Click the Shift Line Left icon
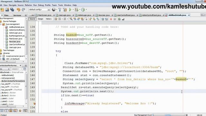Screen dimensions: 206x116 (x=103, y=19)
